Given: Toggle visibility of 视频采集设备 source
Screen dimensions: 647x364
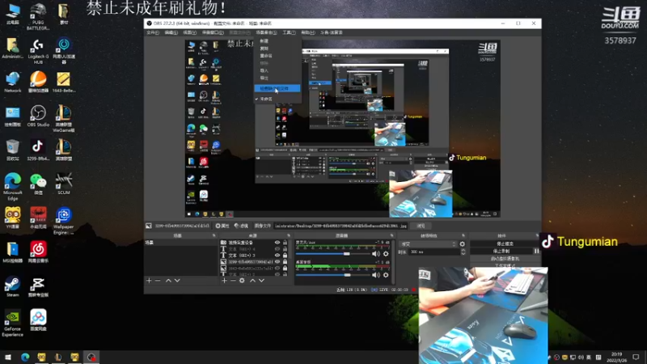Looking at the screenshot, I should [x=277, y=243].
